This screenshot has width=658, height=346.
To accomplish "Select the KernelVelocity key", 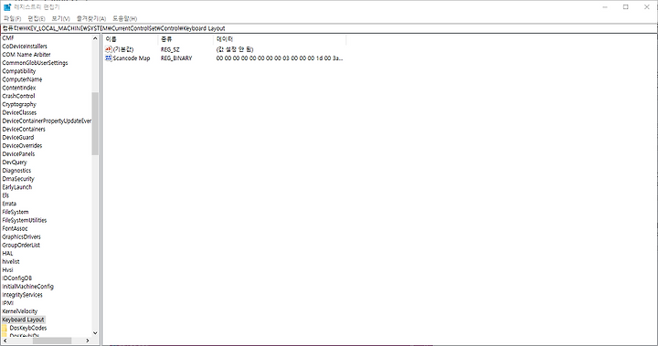I will [x=20, y=311].
